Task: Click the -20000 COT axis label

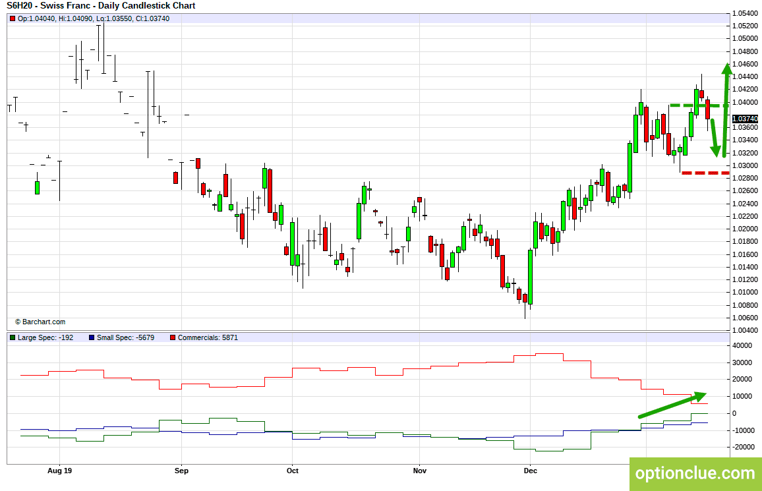Action: (742, 448)
